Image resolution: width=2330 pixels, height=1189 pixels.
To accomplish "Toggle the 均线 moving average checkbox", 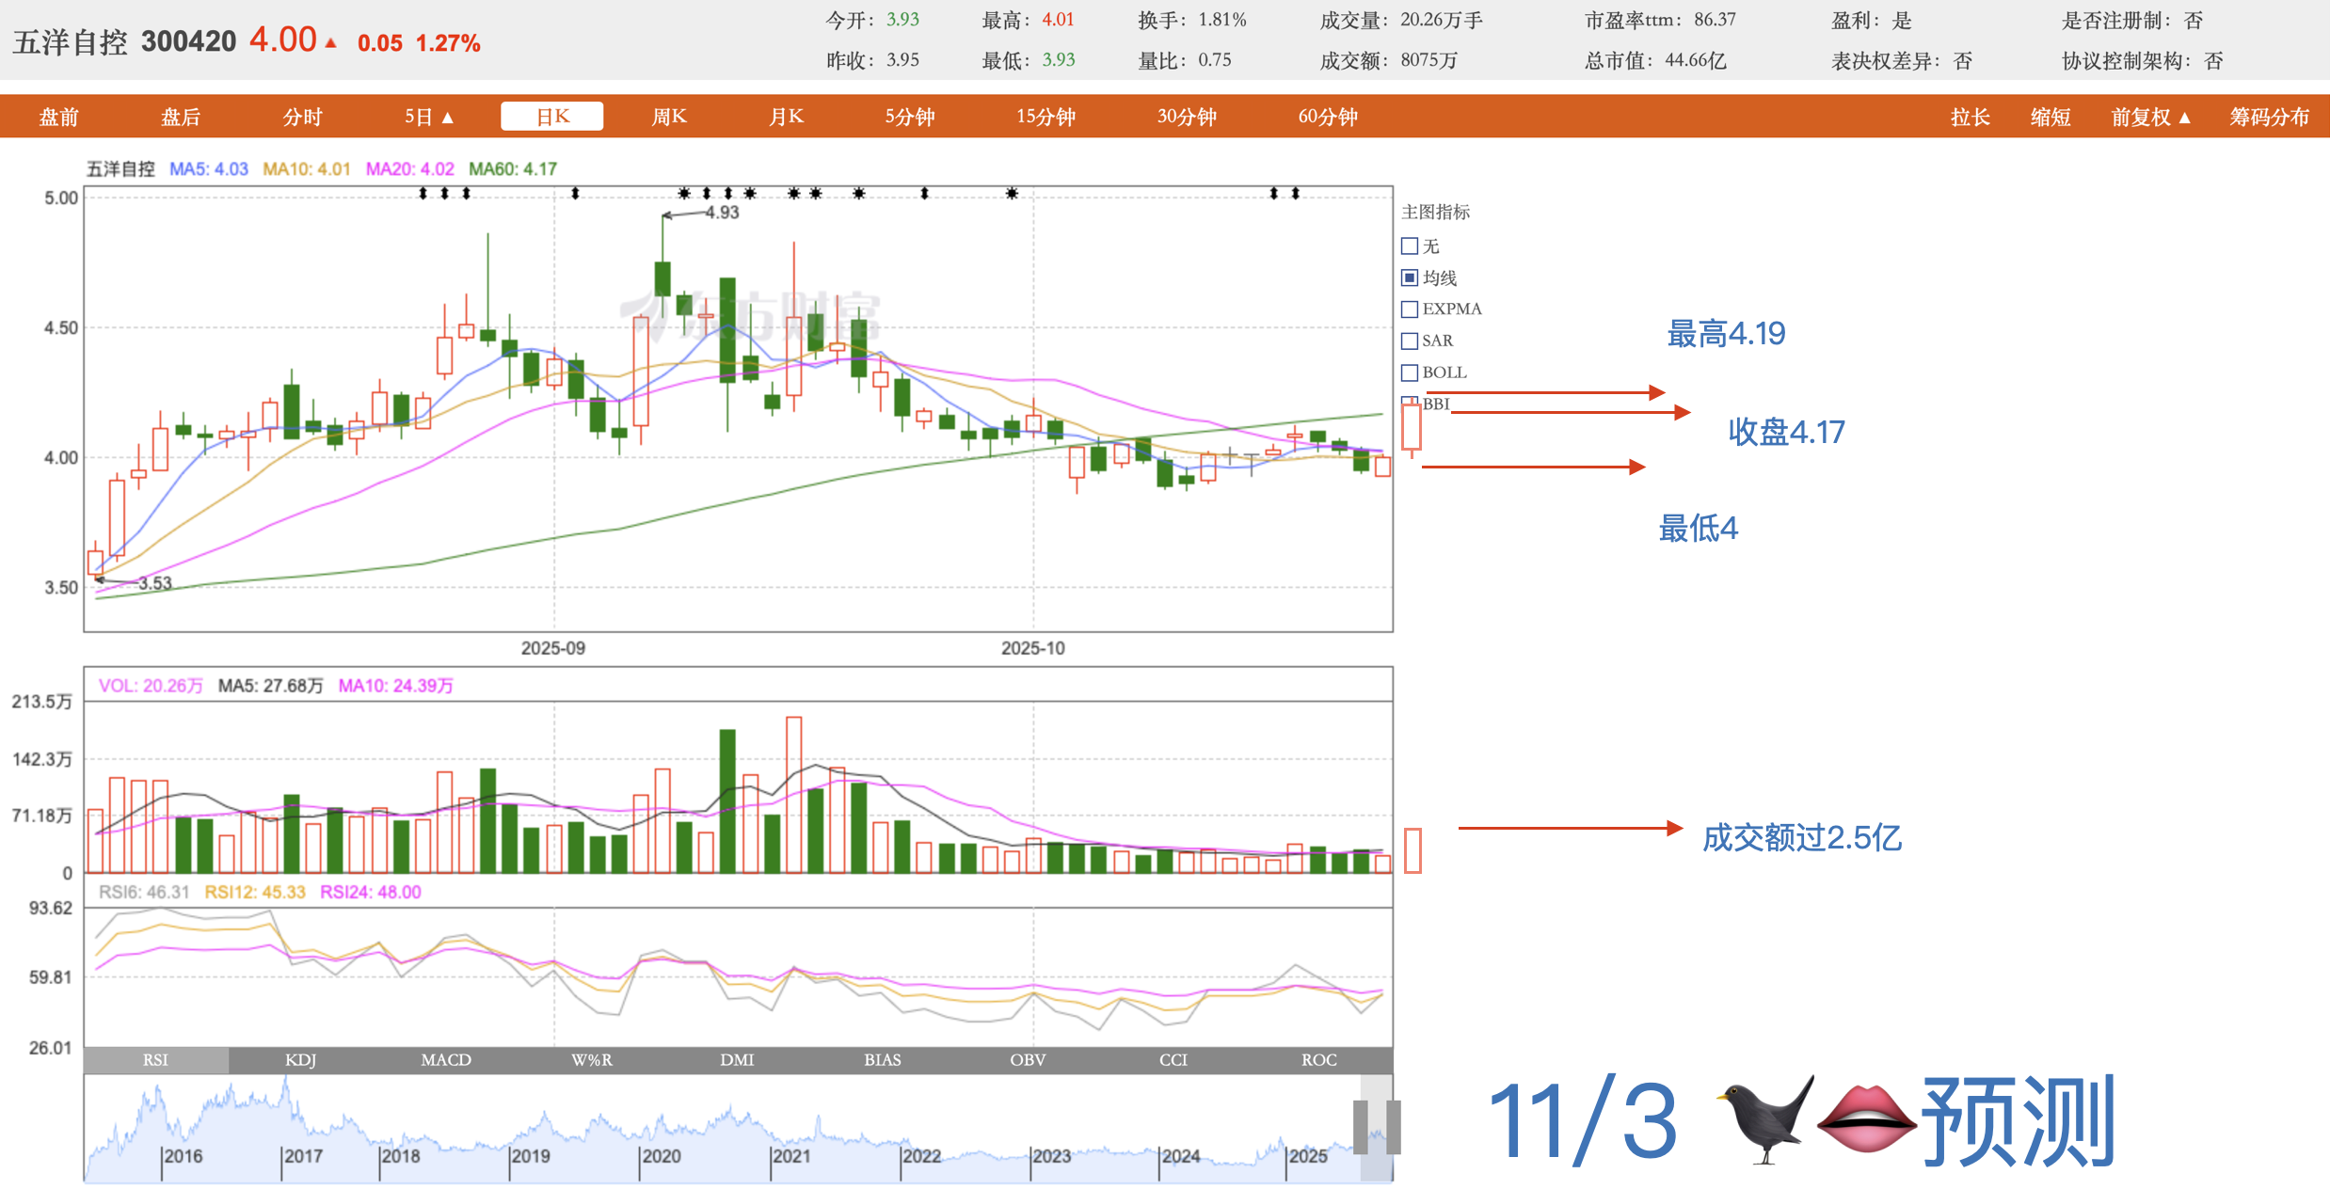I will (1409, 277).
